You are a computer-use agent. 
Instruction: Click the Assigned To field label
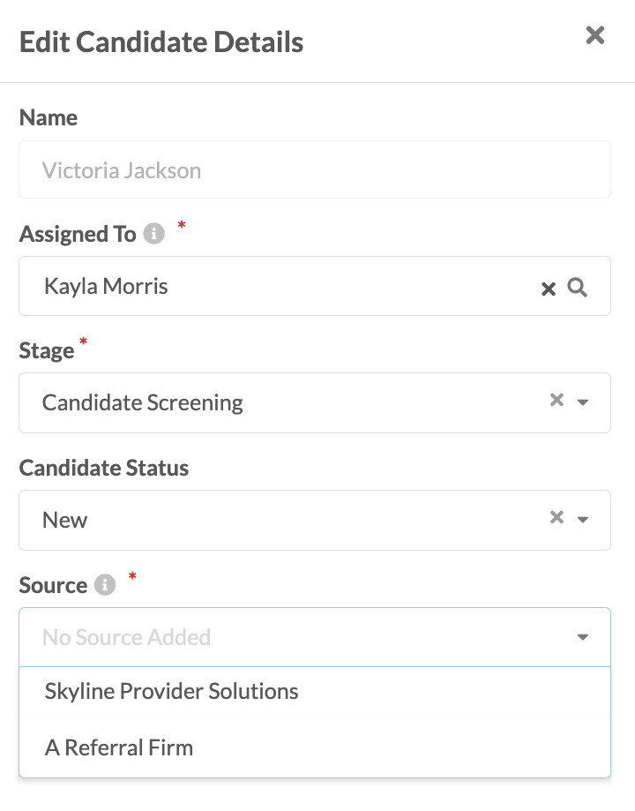click(x=78, y=234)
